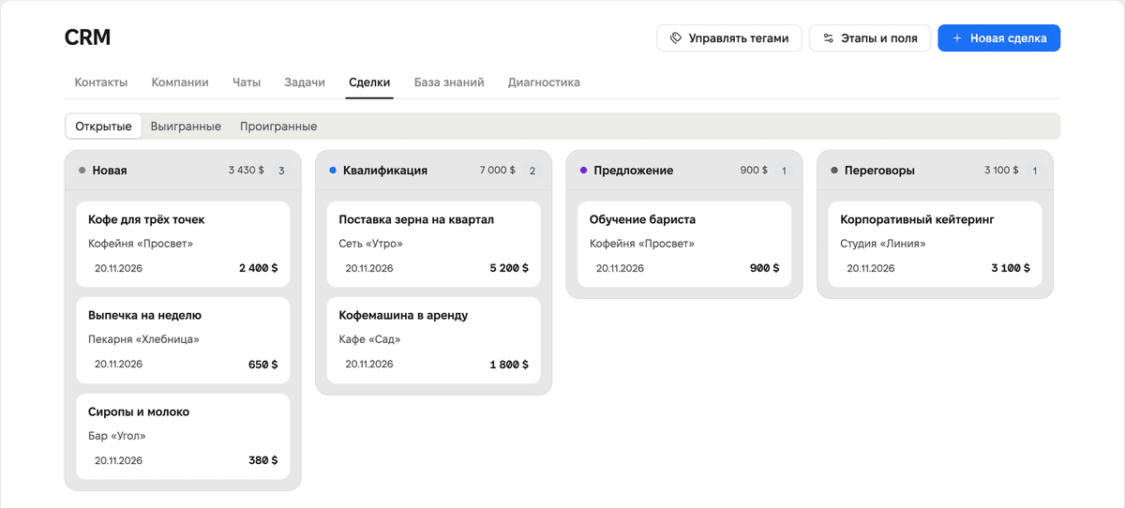Show Выигранные deals
The image size is (1125, 508).
point(186,127)
